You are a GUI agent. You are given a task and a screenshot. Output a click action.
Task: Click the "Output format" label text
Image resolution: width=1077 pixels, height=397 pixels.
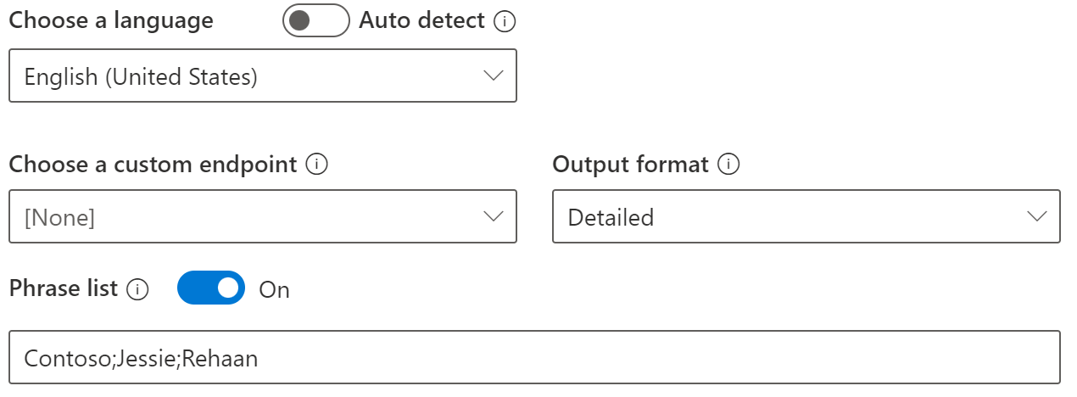(630, 165)
